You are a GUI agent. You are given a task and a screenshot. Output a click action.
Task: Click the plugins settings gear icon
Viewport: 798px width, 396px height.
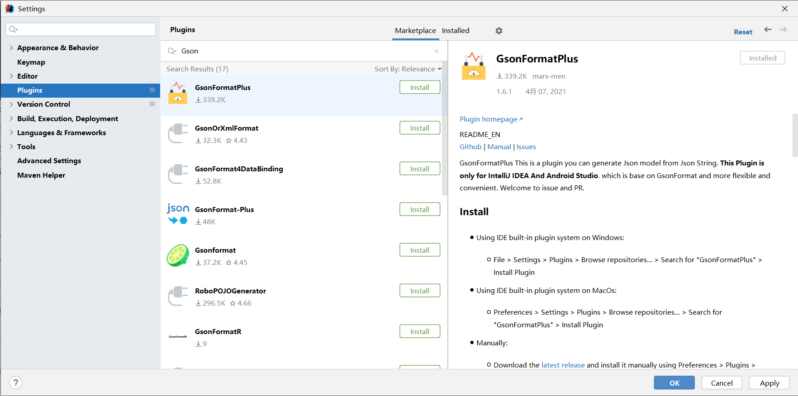tap(499, 31)
